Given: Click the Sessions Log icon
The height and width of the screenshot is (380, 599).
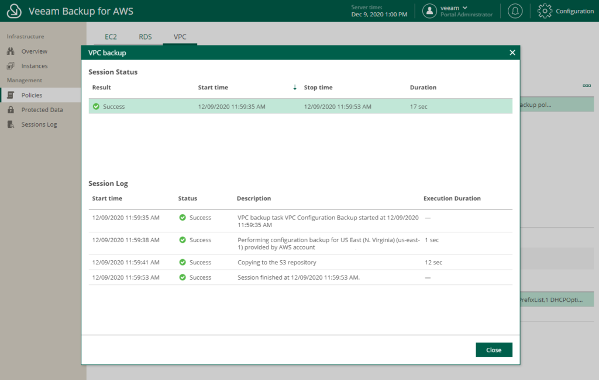Looking at the screenshot, I should point(11,124).
